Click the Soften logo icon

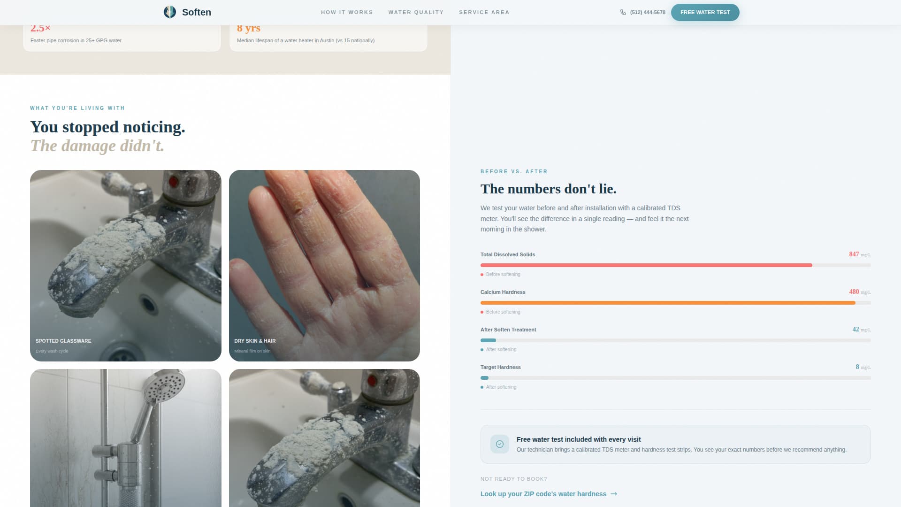pyautogui.click(x=169, y=12)
